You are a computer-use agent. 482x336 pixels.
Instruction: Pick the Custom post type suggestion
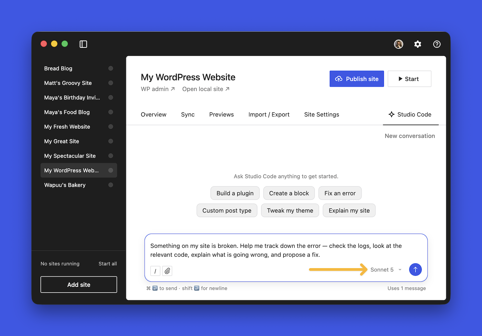227,210
